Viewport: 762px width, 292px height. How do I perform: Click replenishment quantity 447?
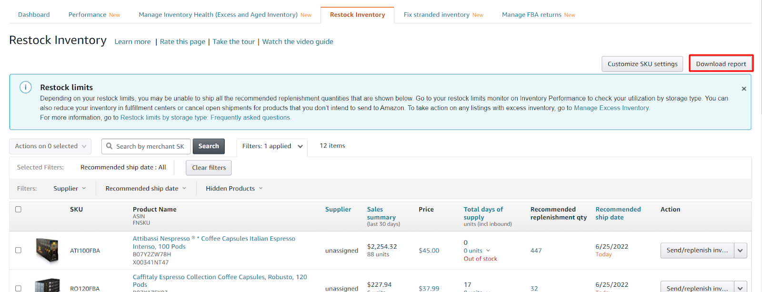(x=536, y=251)
